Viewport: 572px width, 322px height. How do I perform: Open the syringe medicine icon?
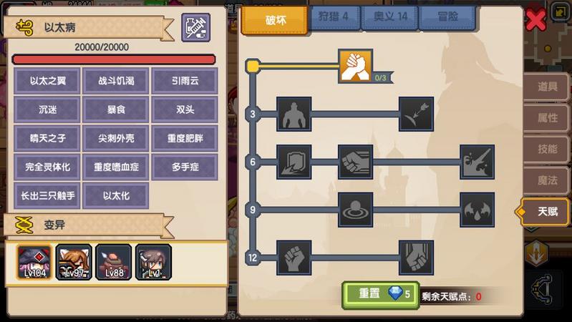196,27
